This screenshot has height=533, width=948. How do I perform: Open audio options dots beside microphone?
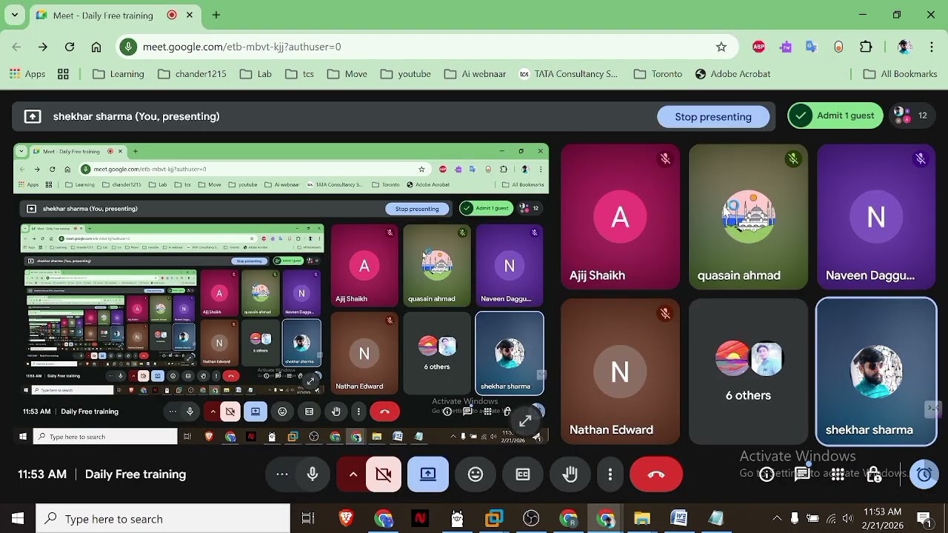(x=282, y=475)
